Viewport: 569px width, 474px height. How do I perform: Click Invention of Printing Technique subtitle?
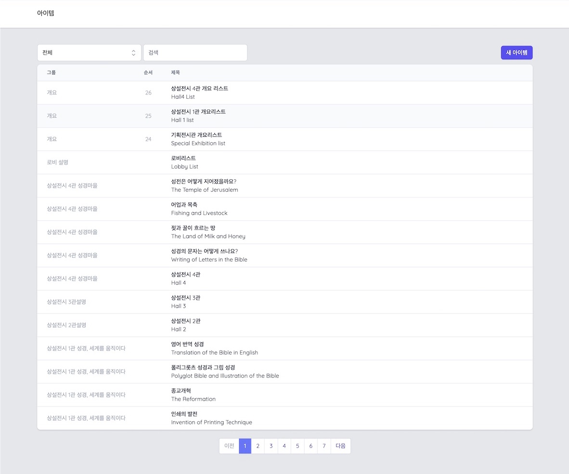coord(211,422)
